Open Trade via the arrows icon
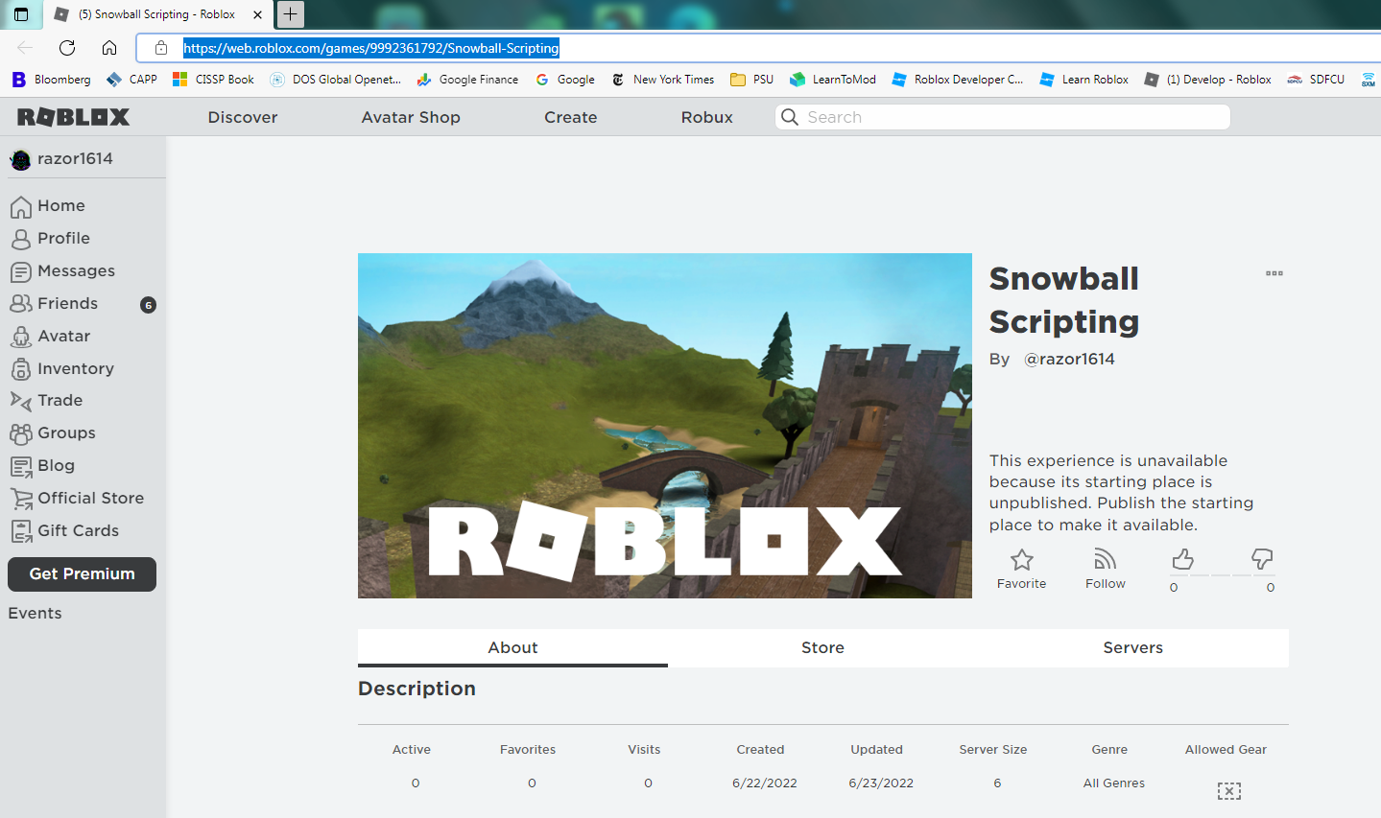This screenshot has width=1381, height=818. click(x=20, y=401)
